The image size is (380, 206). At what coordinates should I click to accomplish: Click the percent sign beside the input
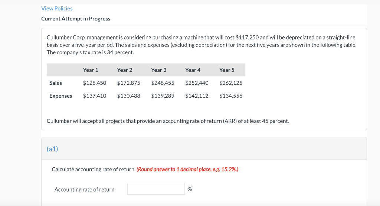coord(190,189)
